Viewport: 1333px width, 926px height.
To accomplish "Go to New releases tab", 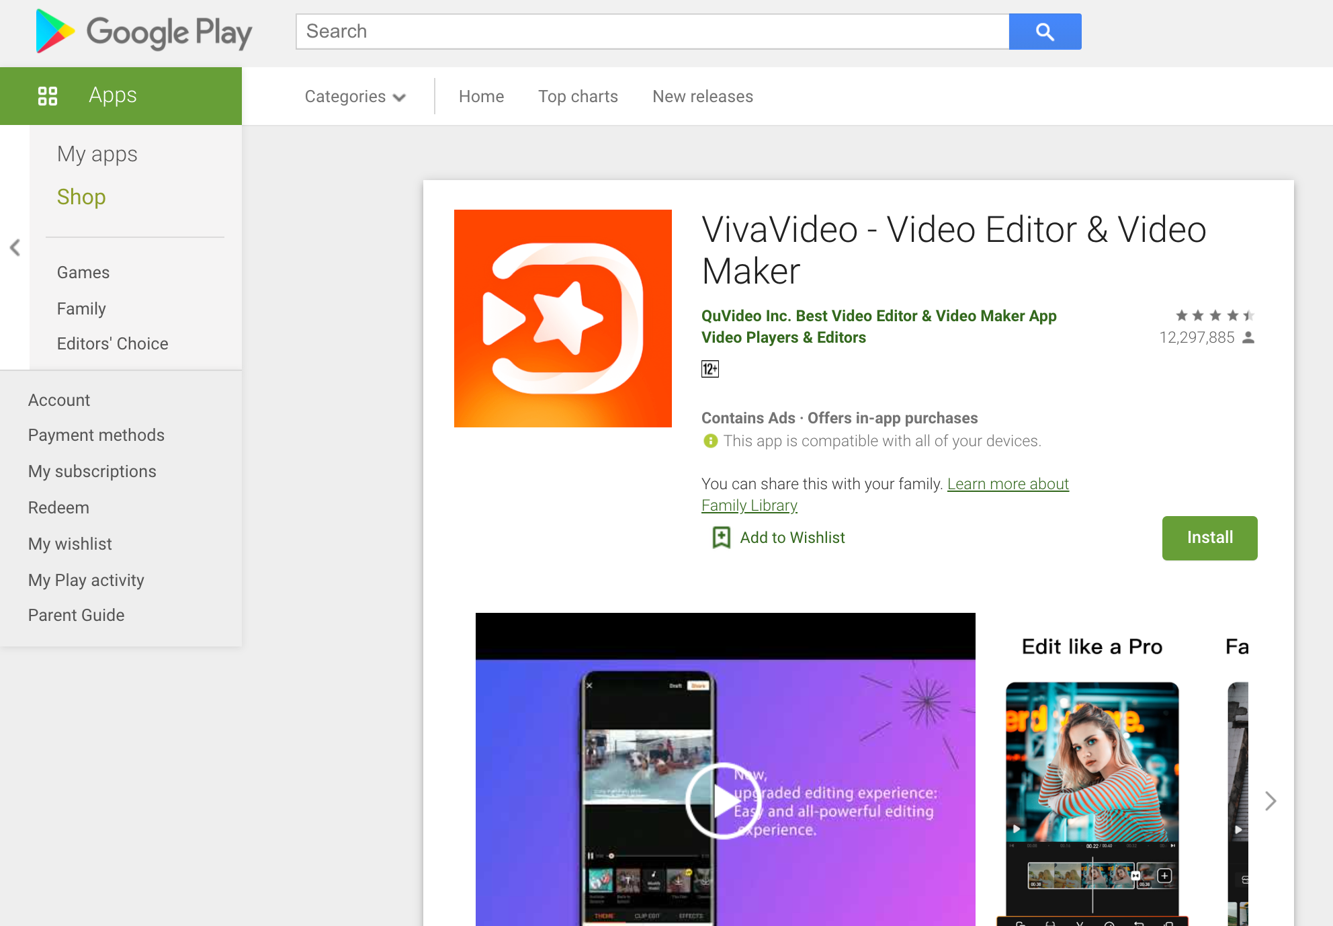I will coord(702,97).
